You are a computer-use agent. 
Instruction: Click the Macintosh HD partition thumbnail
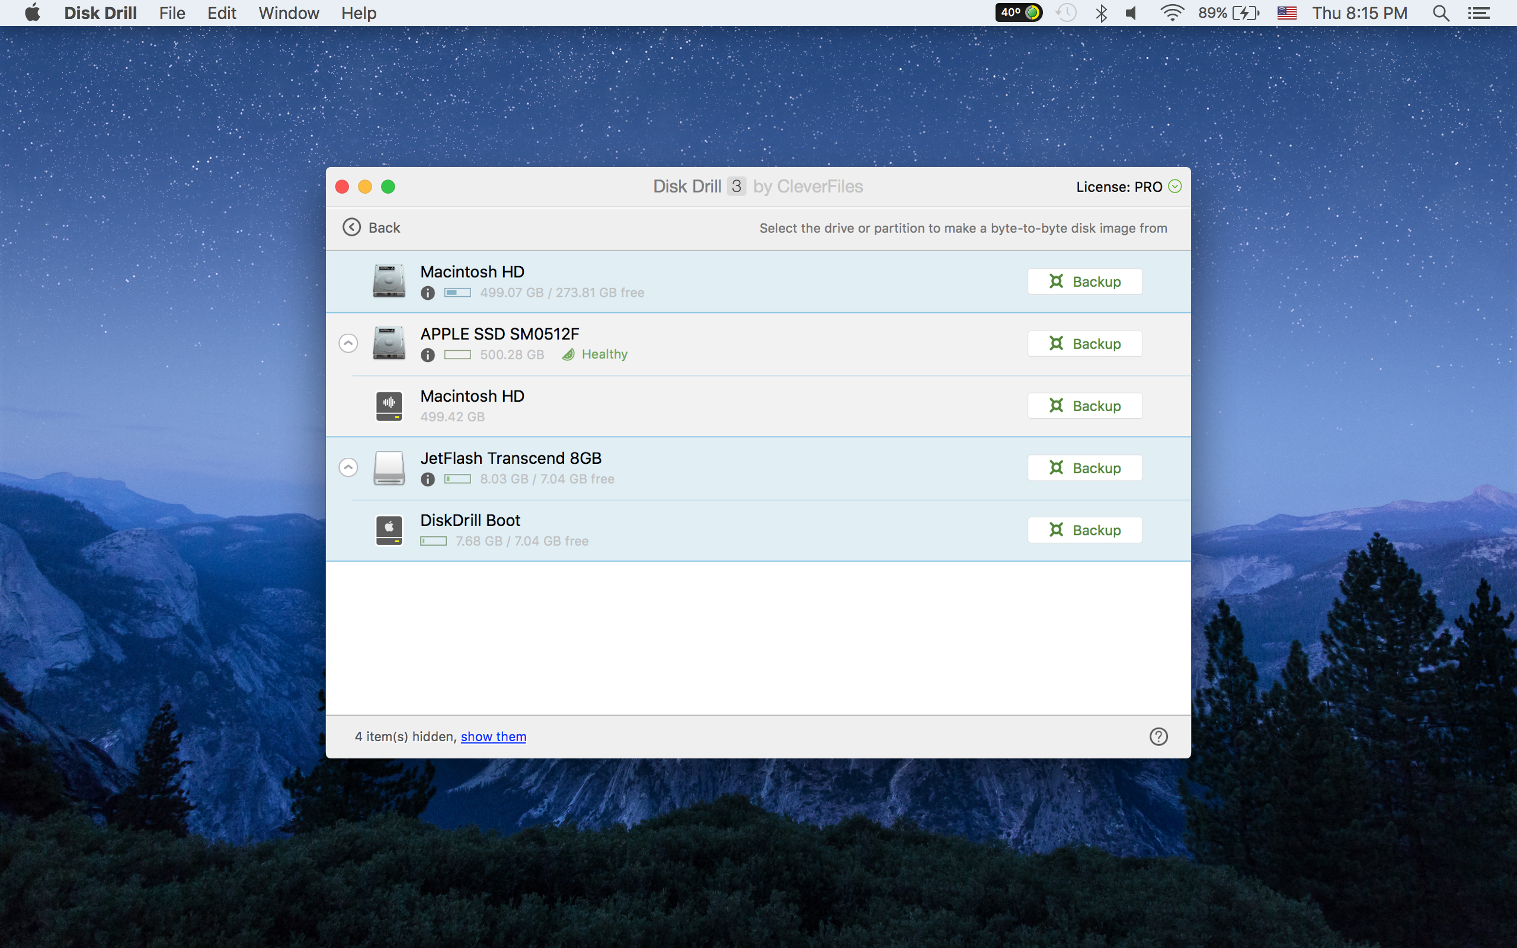click(x=389, y=405)
